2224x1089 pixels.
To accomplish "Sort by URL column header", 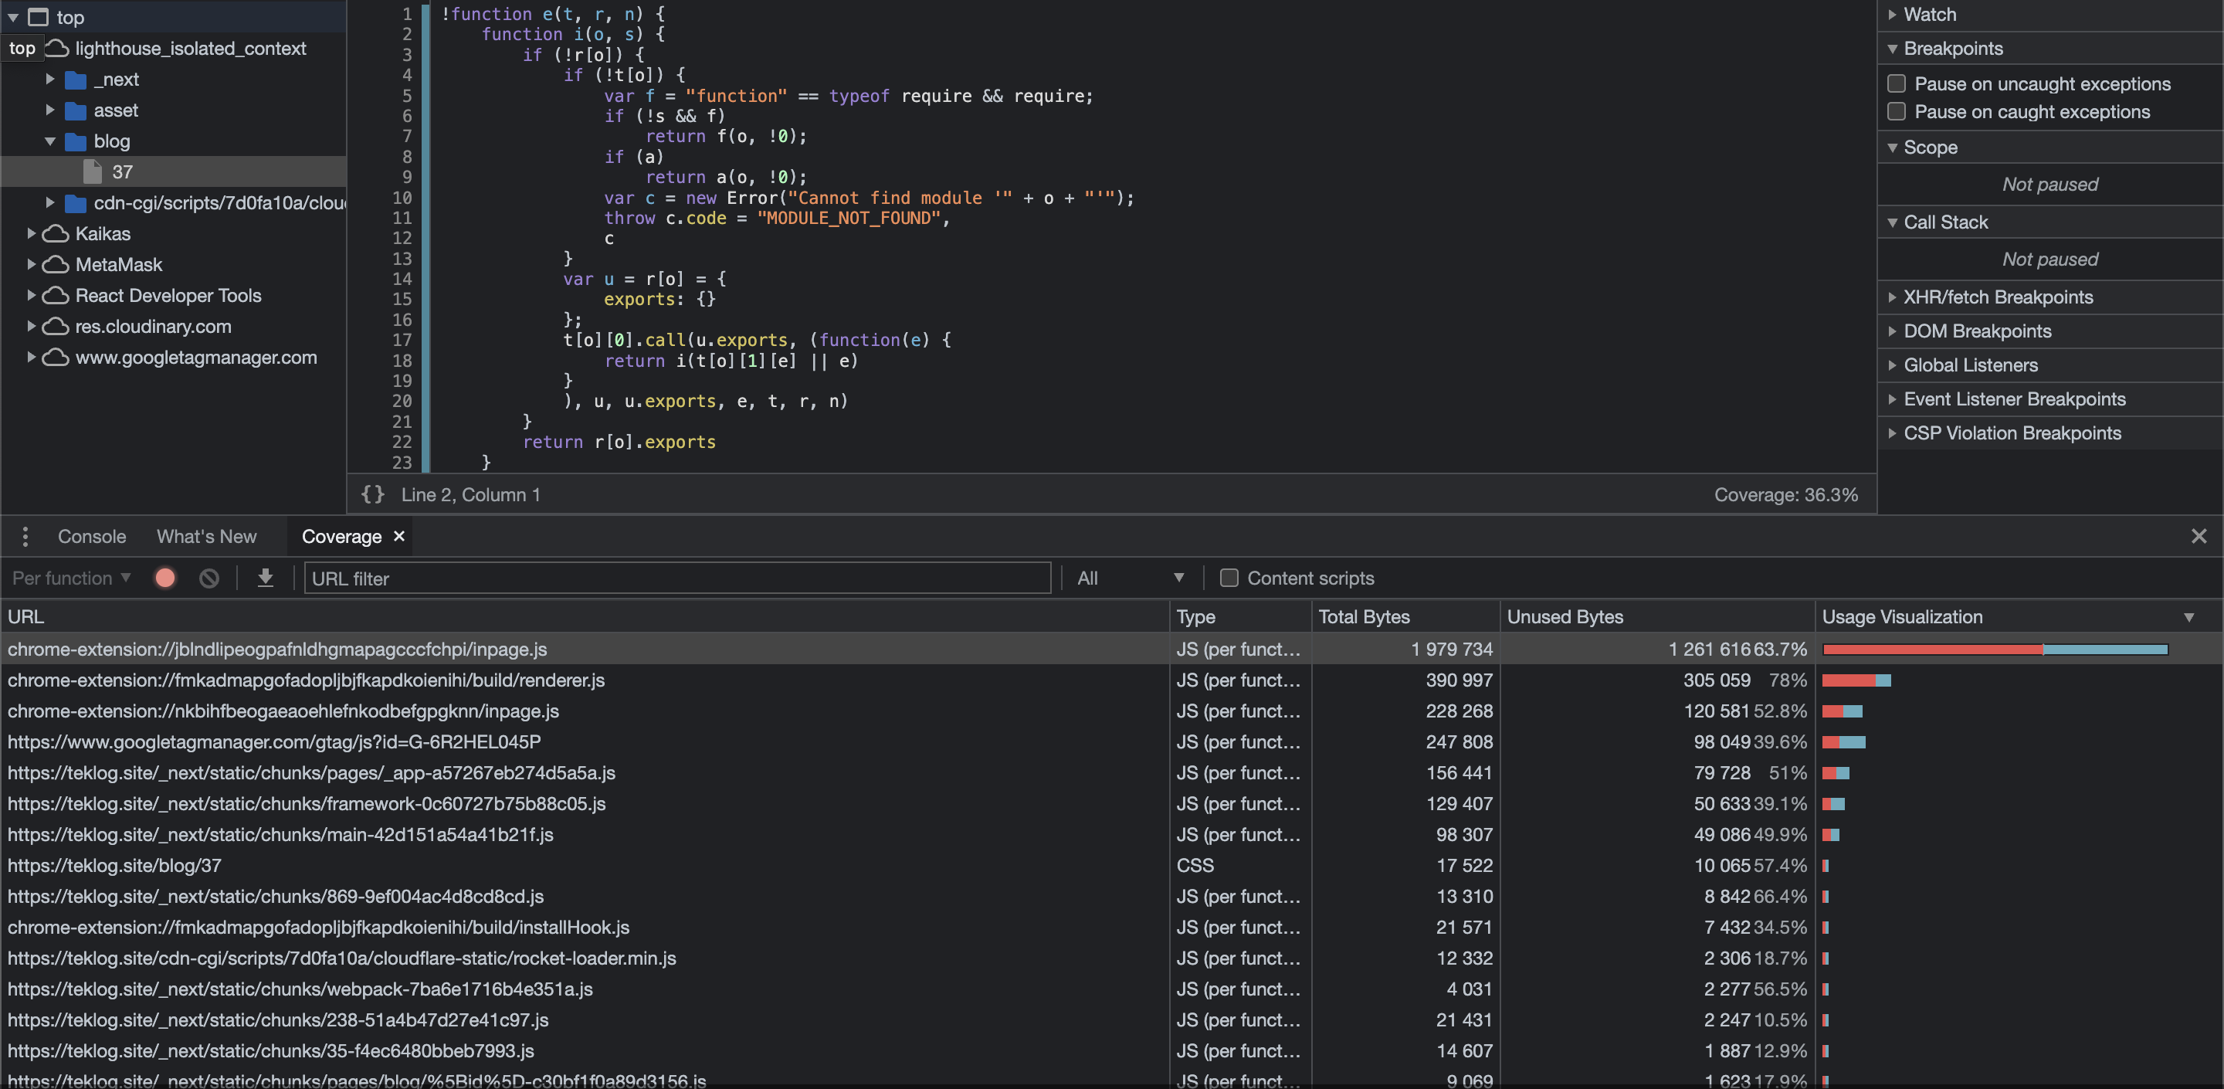I will 585,616.
